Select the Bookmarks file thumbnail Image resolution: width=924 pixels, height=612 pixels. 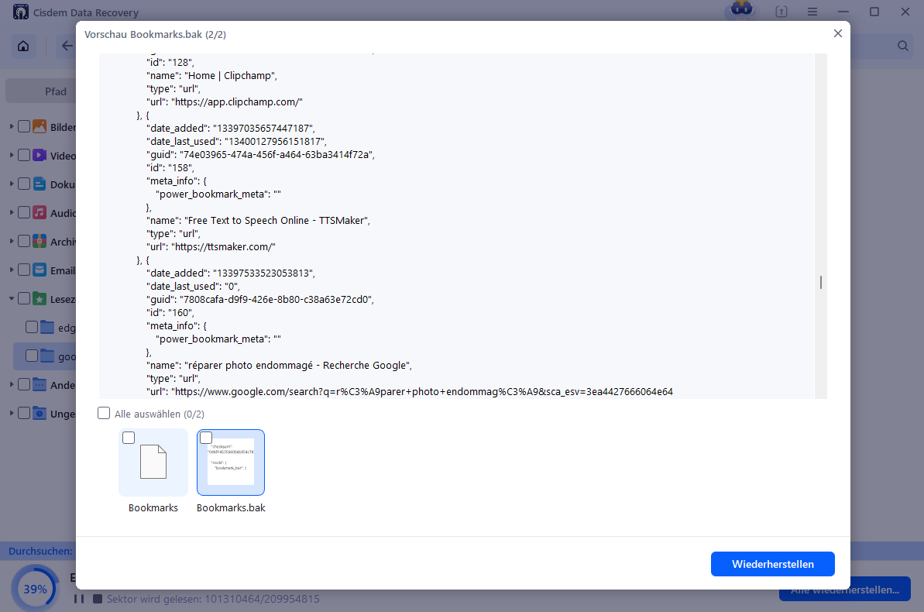point(153,462)
